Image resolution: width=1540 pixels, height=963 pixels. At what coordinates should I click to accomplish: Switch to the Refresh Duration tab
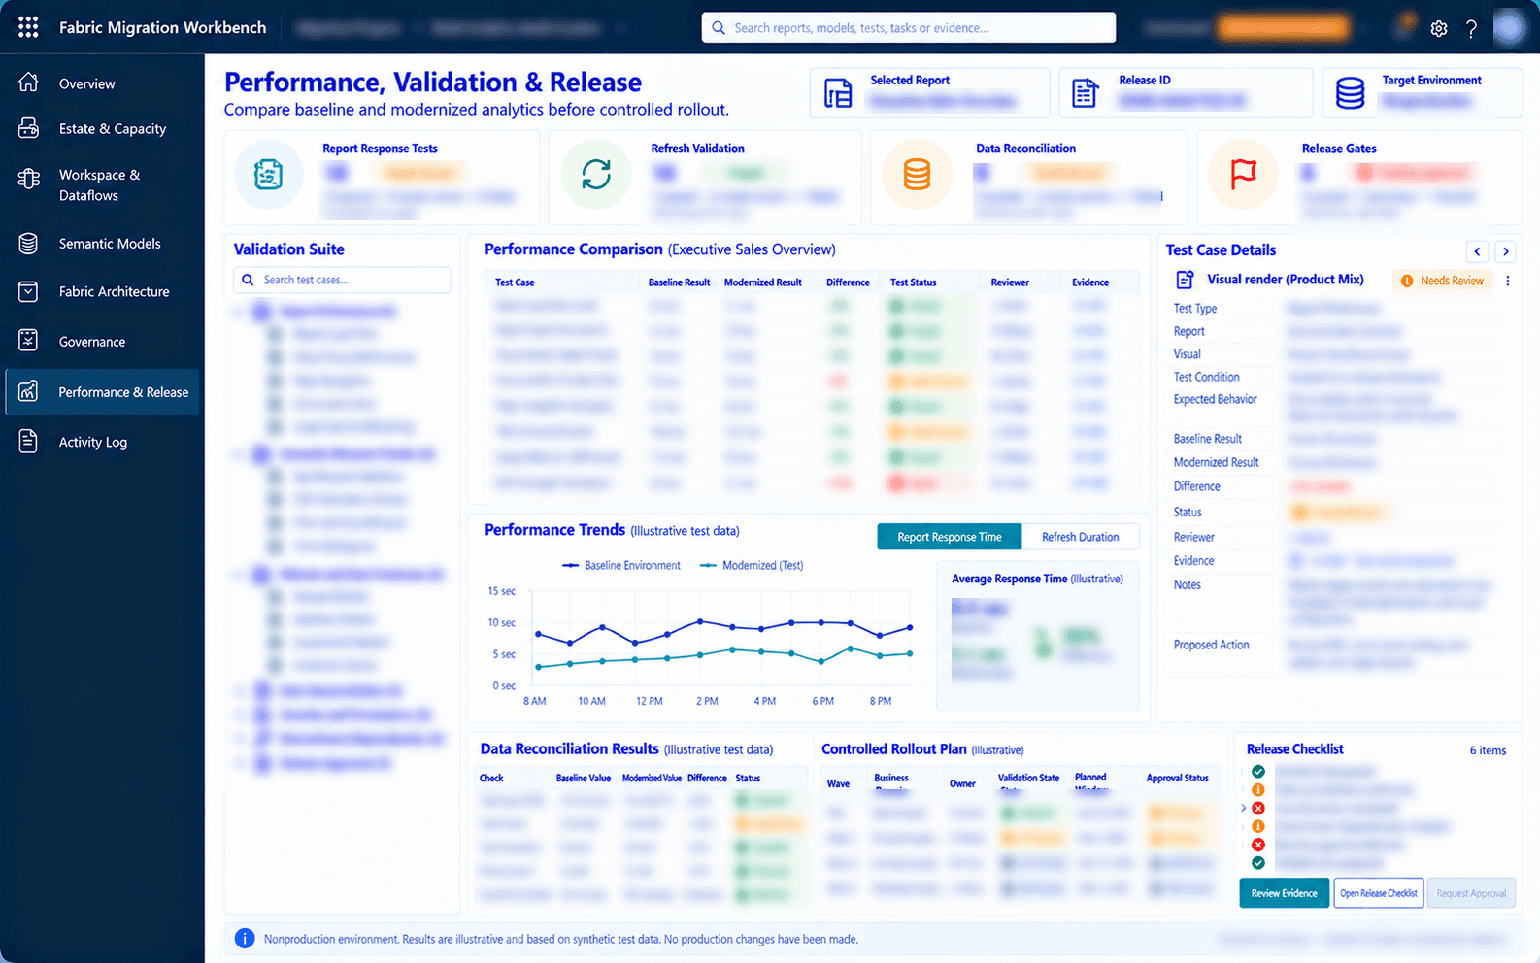click(1081, 537)
